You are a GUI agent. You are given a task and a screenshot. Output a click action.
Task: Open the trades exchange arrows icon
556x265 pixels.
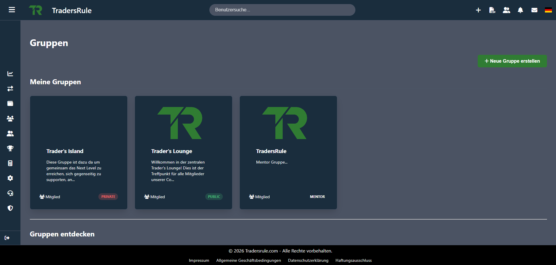point(10,89)
